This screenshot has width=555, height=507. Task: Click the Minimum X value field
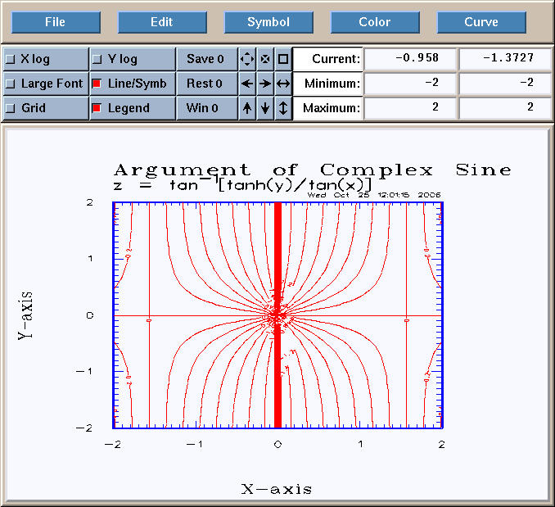(x=410, y=84)
